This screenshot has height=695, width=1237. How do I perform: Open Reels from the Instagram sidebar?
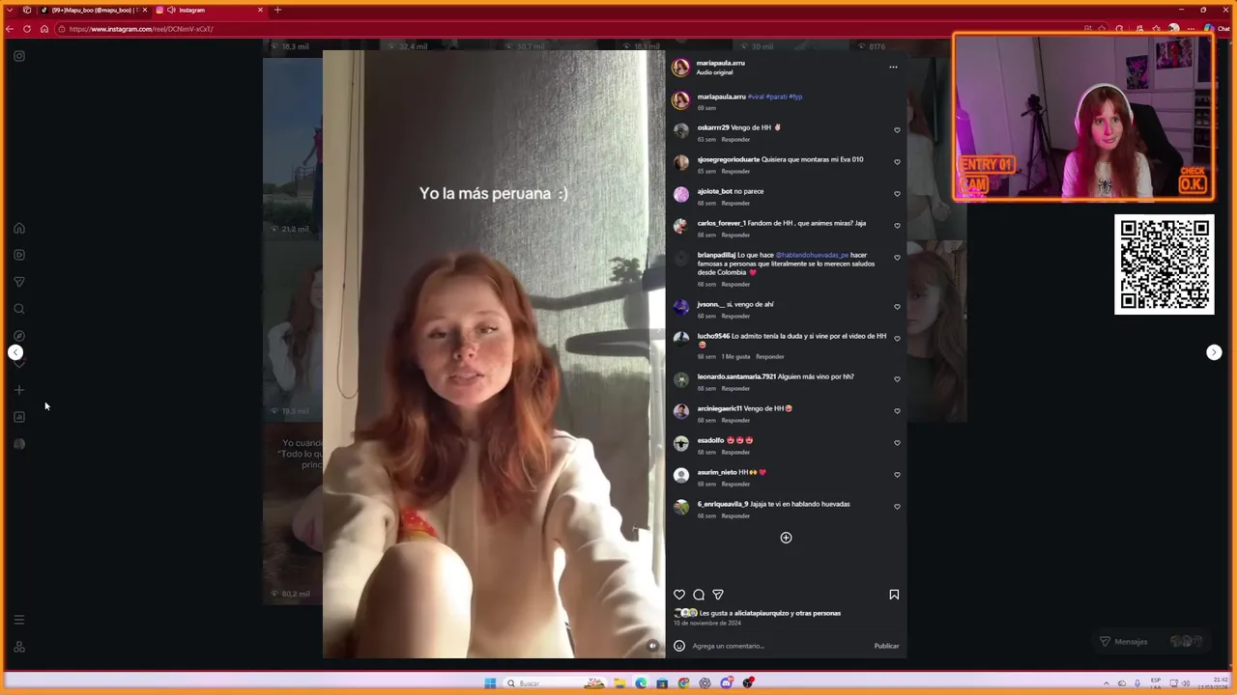coord(18,255)
